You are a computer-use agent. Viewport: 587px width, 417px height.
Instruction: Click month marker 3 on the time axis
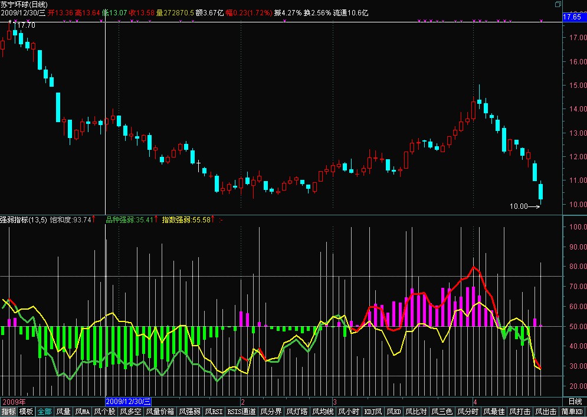[x=335, y=402]
